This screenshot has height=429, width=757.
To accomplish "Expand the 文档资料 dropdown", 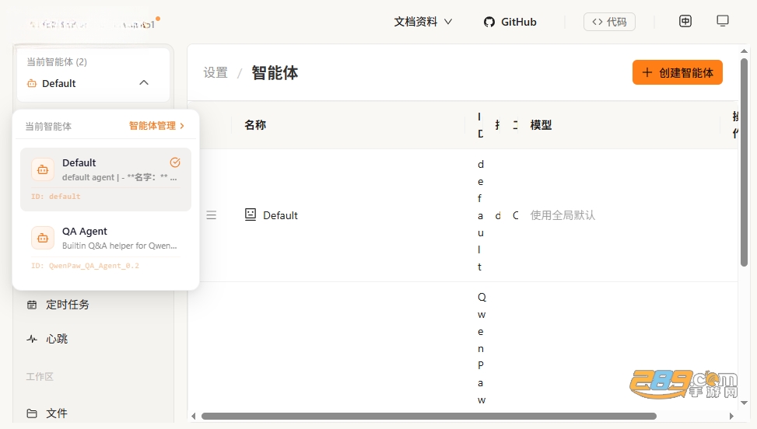I will (x=423, y=22).
